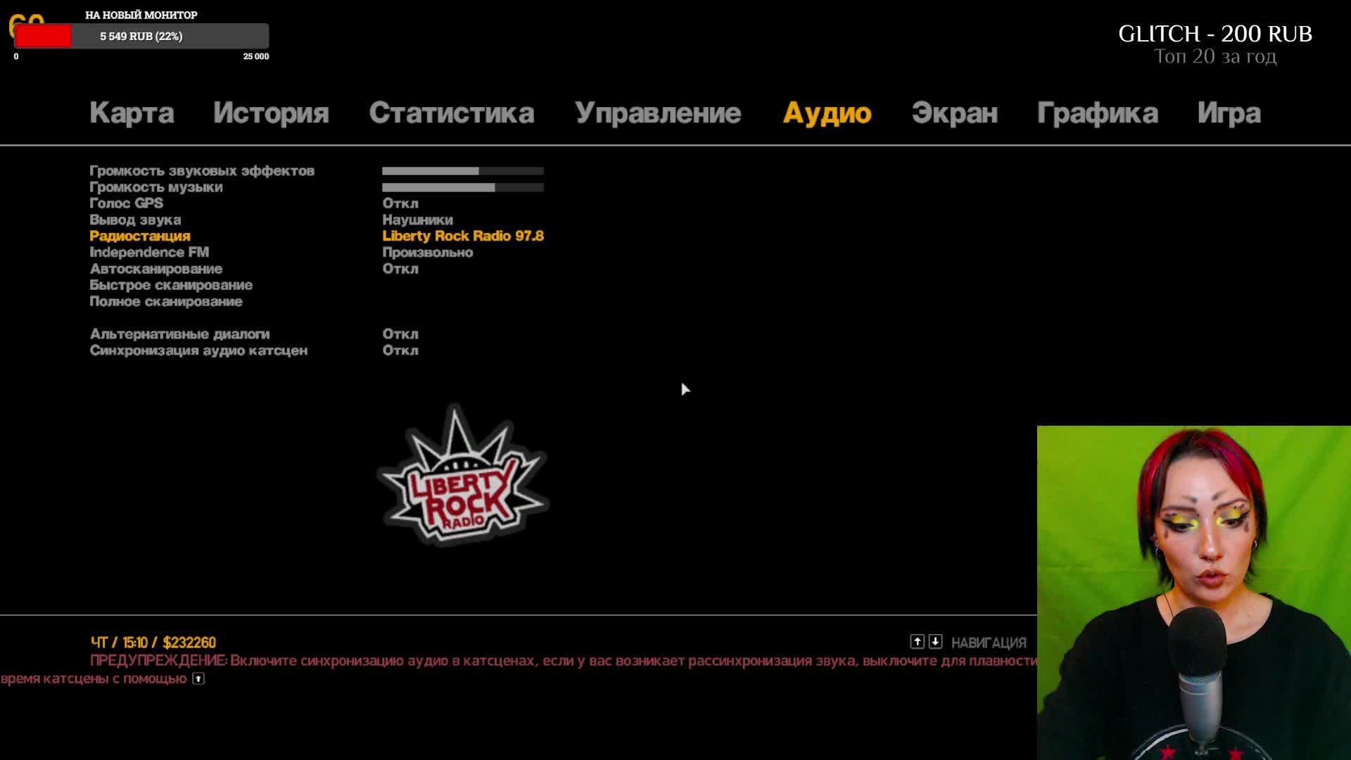Click the streamer webcam overlay
1351x760 pixels.
coord(1193,593)
